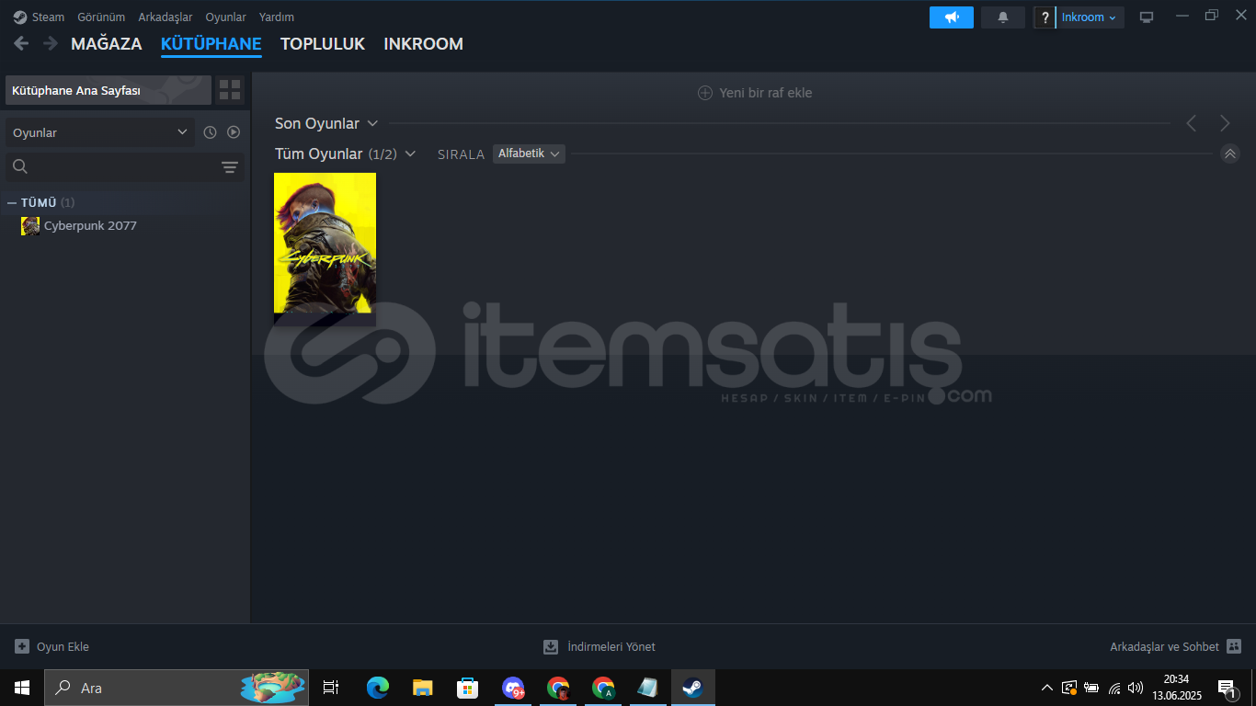
Task: Open File Explorer from taskbar
Action: click(423, 688)
